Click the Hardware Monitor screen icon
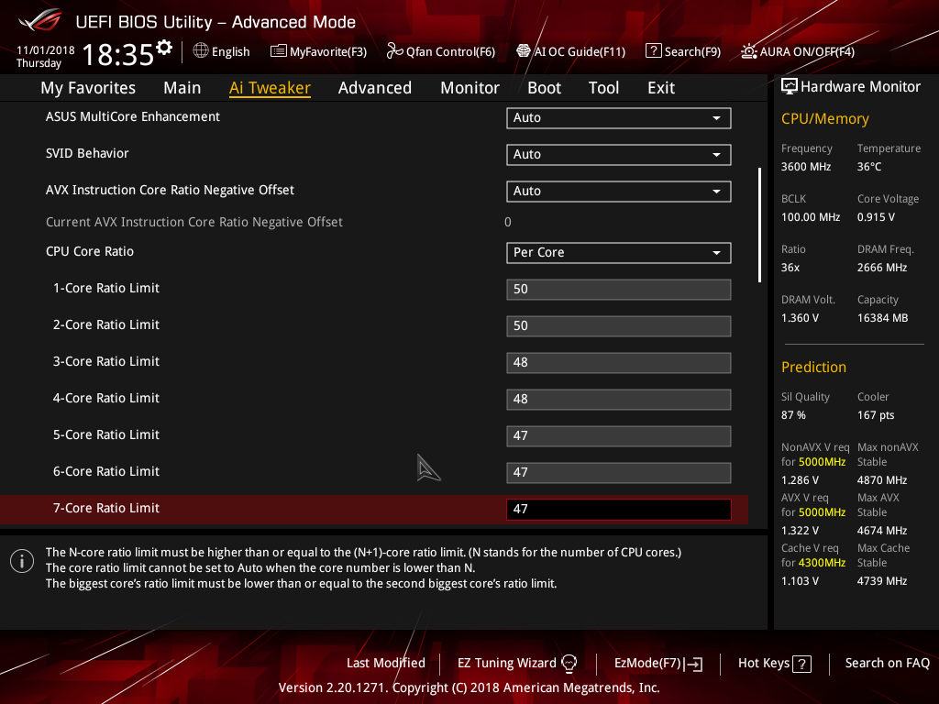Image resolution: width=939 pixels, height=704 pixels. (790, 87)
